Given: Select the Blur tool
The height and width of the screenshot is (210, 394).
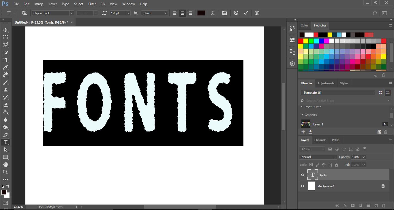Looking at the screenshot, I should click(x=5, y=120).
